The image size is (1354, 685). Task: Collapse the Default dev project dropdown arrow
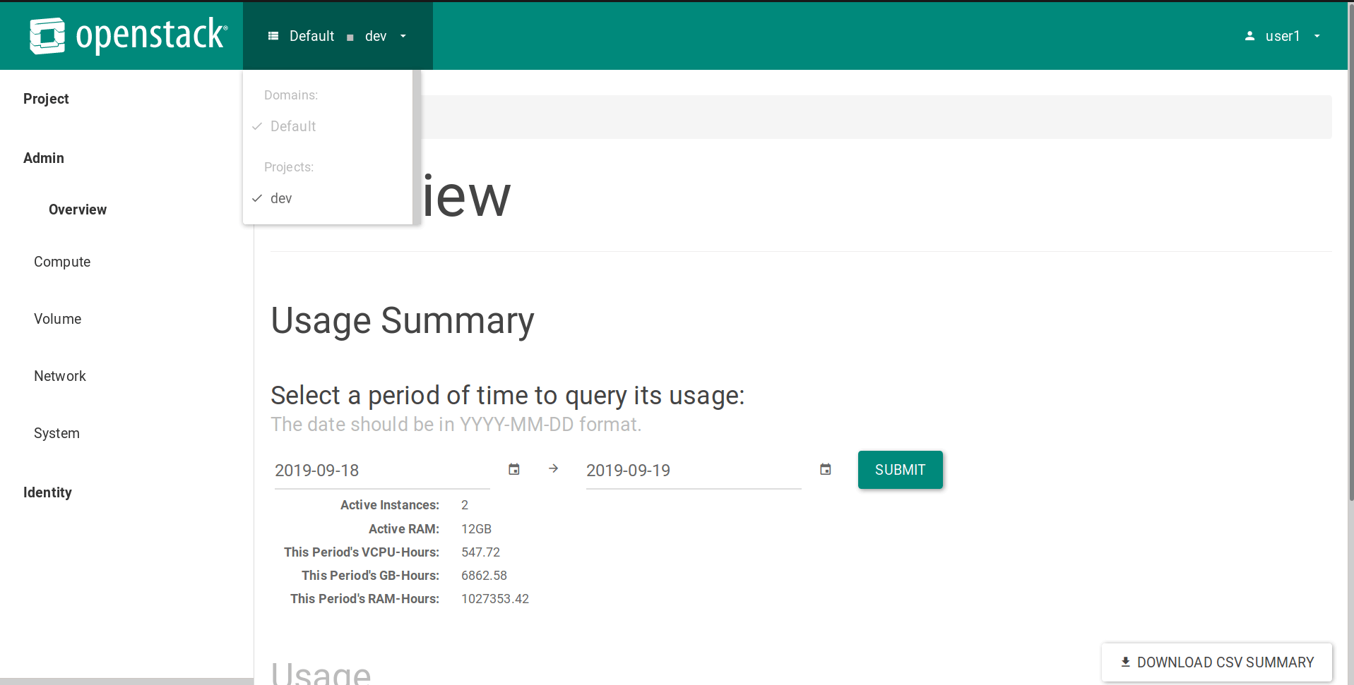click(x=403, y=36)
